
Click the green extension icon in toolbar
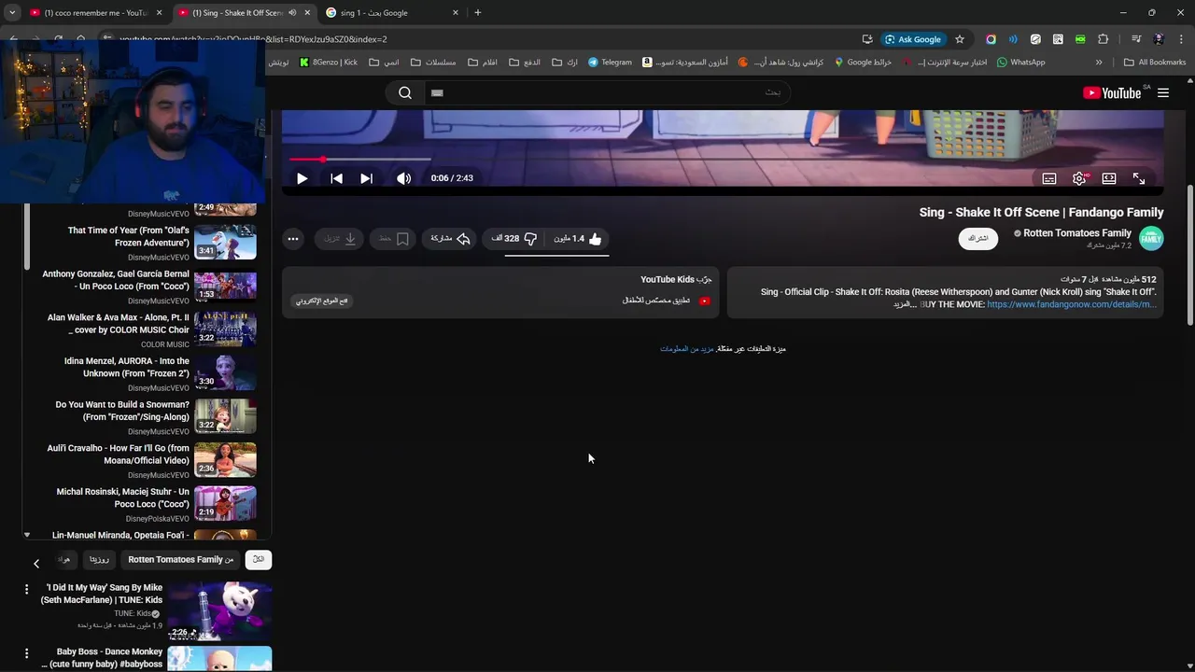point(1080,39)
